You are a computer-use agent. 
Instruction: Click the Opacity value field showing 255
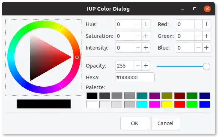[x=125, y=66]
